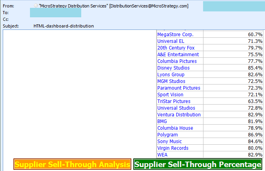265x171 pixels.
Task: Open the Universal Studios link
Action: 176,108
